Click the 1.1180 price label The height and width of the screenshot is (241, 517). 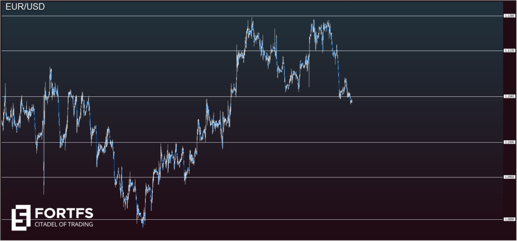click(509, 16)
